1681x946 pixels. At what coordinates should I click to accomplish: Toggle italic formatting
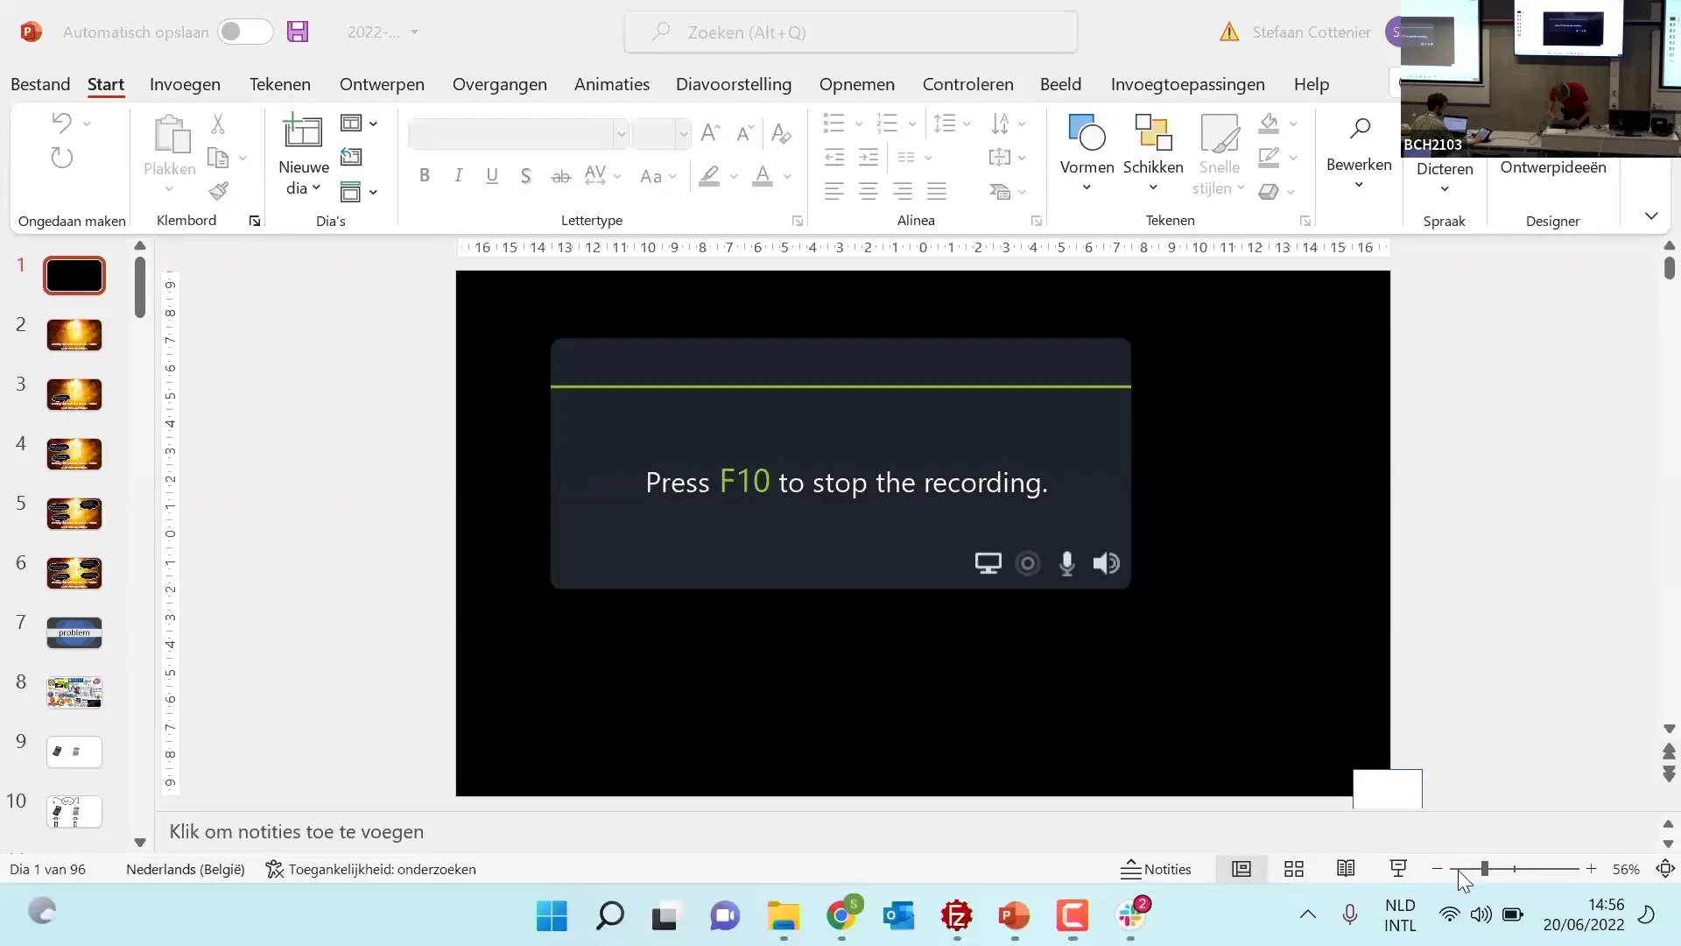[x=458, y=175]
